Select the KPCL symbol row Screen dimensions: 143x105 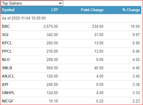click(x=71, y=43)
